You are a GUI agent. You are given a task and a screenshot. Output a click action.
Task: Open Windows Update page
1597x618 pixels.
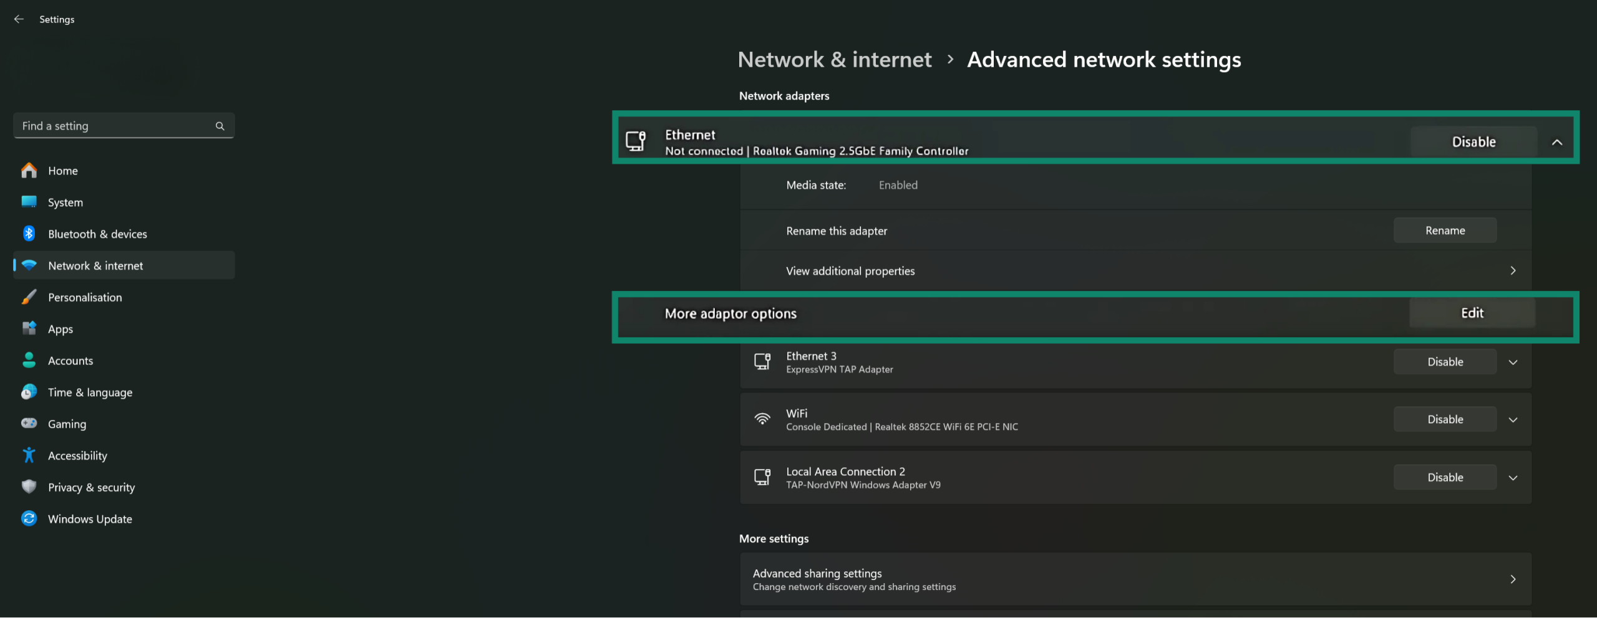tap(124, 519)
